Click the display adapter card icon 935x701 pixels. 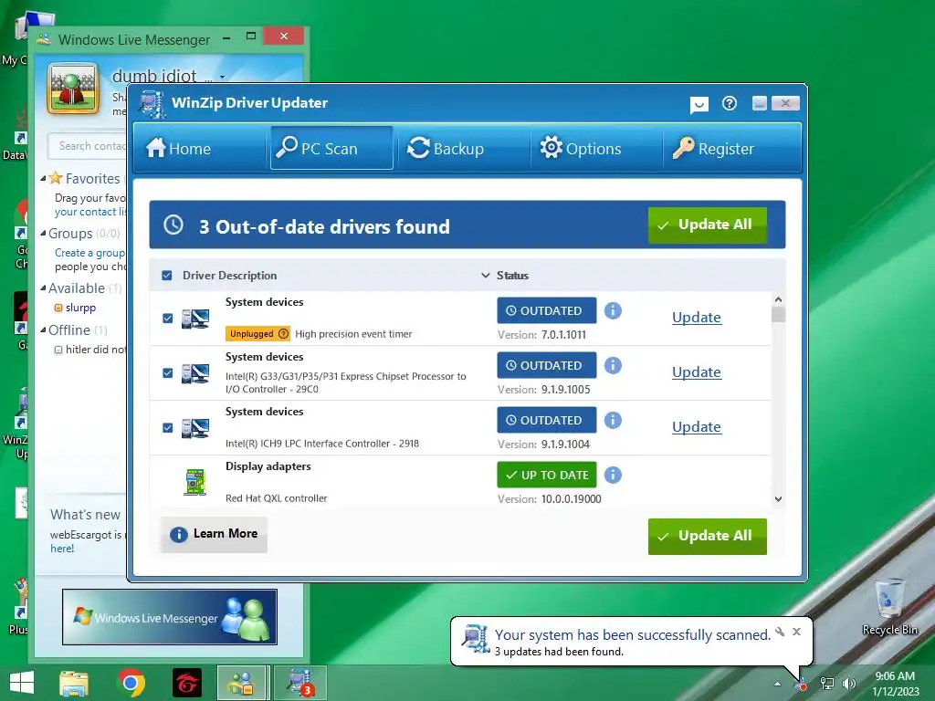tap(195, 482)
